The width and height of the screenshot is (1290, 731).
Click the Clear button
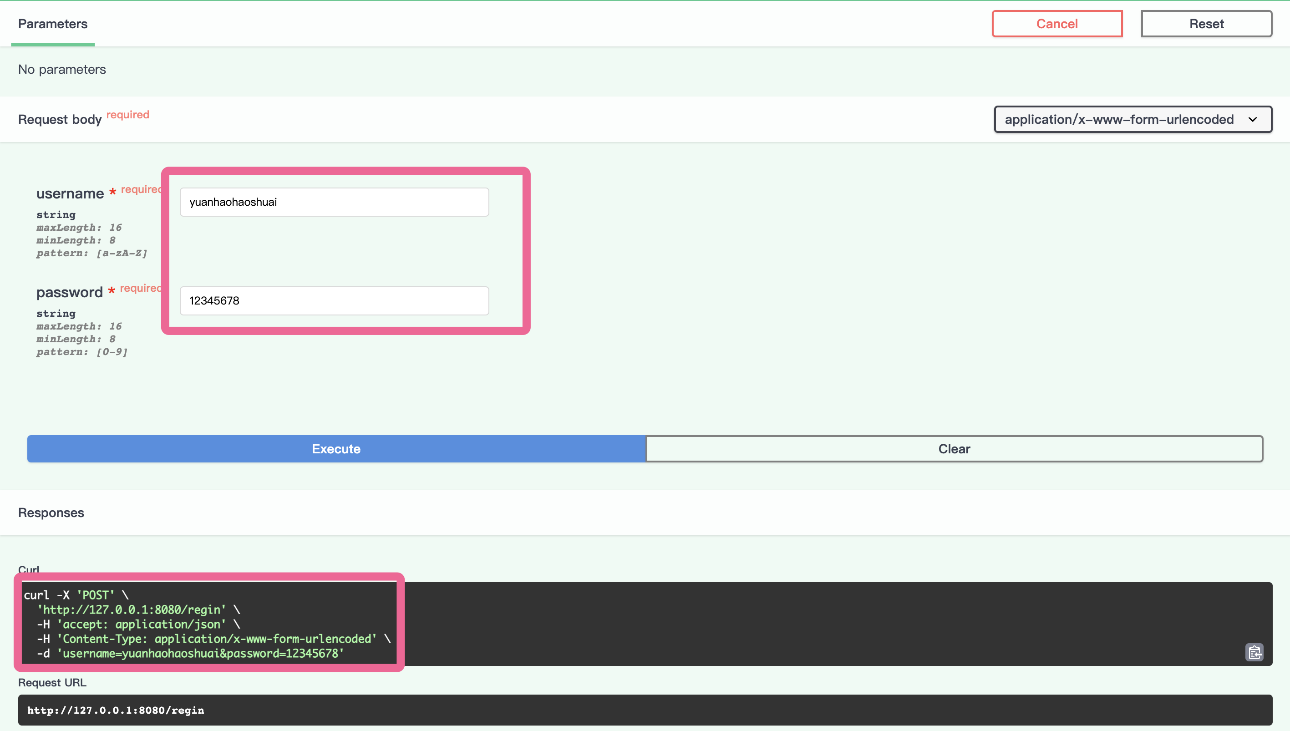(954, 448)
